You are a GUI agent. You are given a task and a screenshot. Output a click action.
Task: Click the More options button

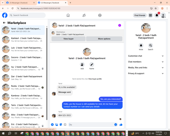[104, 39]
